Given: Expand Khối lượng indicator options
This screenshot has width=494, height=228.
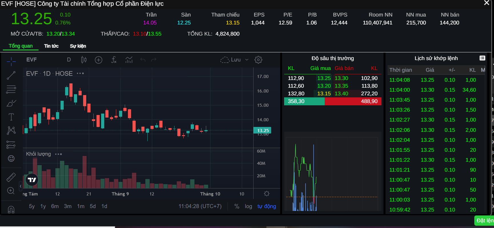Looking at the screenshot, I should click(x=59, y=154).
